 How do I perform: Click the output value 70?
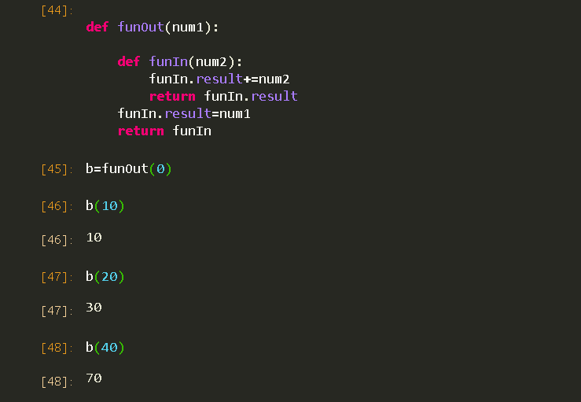tap(94, 378)
